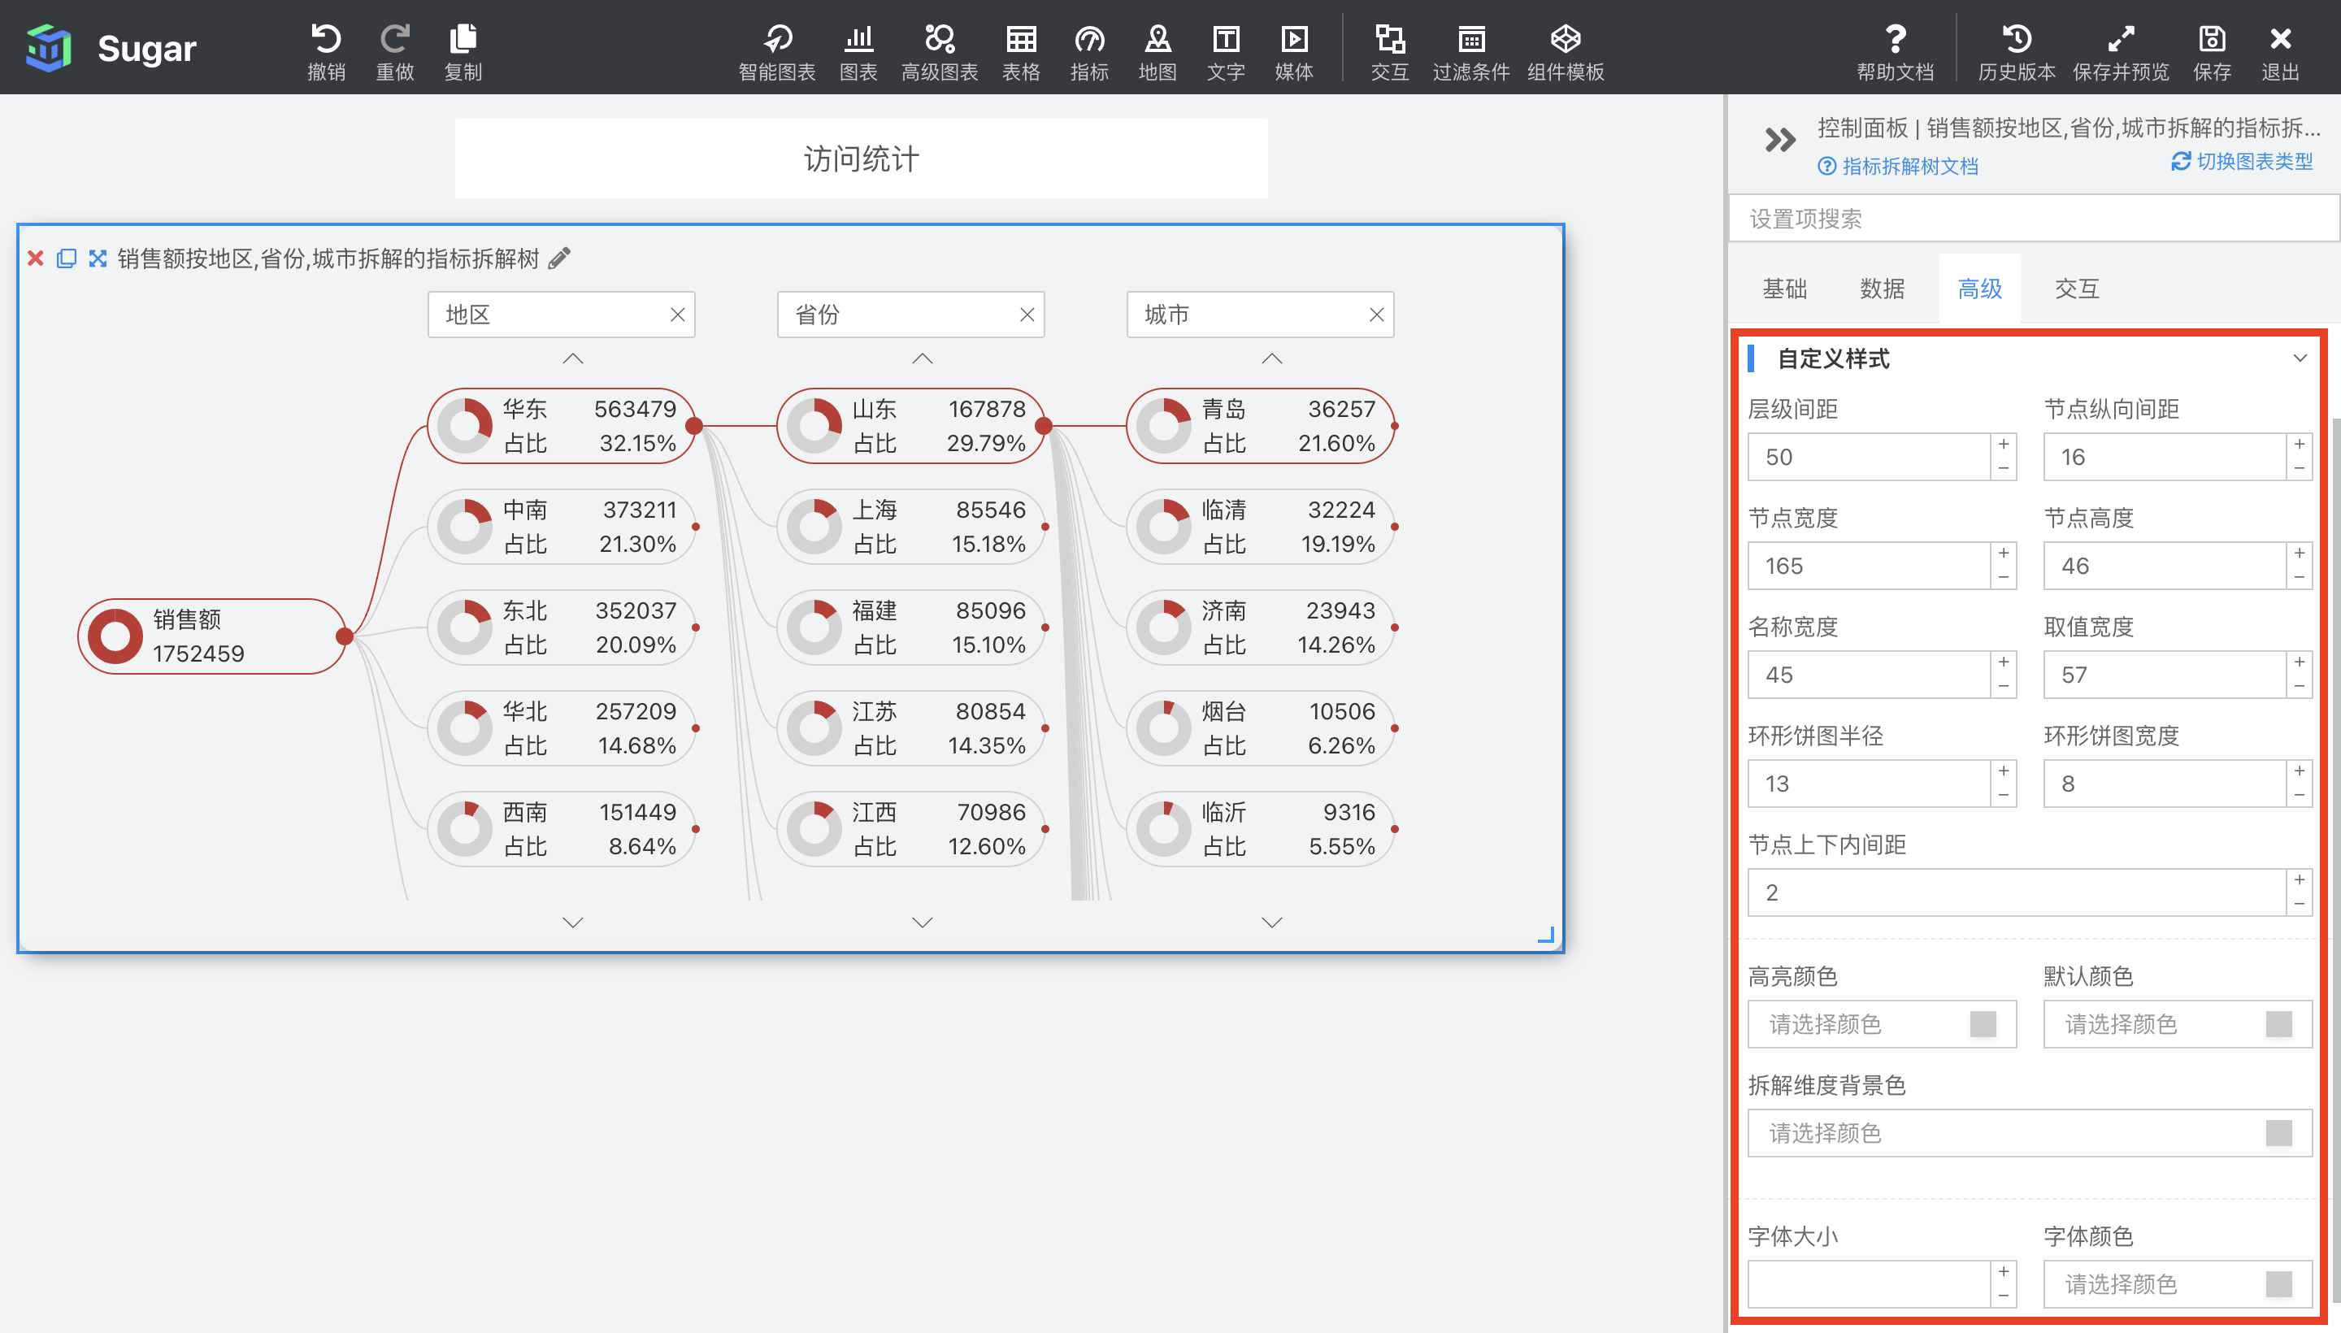The height and width of the screenshot is (1333, 2341).
Task: Remove the 地区 dimension
Action: [677, 315]
